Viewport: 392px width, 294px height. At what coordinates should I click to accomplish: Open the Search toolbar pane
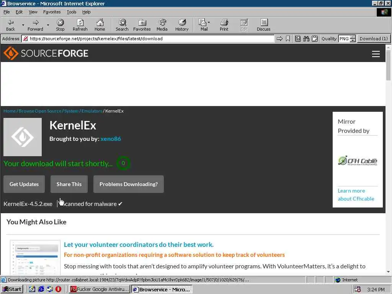coord(122,25)
